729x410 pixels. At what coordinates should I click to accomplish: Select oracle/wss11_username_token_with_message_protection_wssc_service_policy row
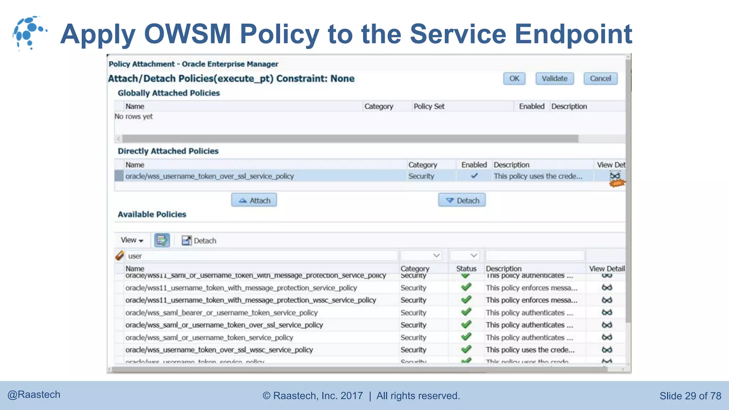(x=369, y=300)
